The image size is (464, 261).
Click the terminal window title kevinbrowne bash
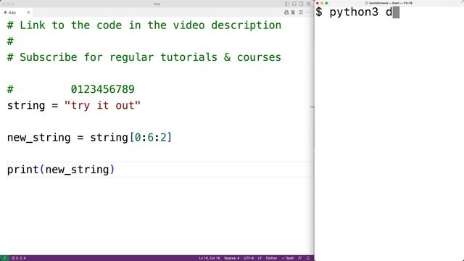click(x=389, y=3)
